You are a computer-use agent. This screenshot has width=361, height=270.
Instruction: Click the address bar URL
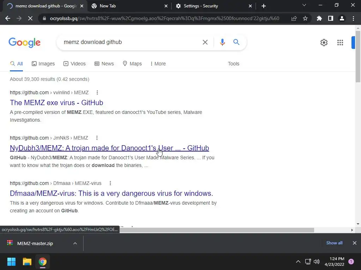tap(164, 18)
